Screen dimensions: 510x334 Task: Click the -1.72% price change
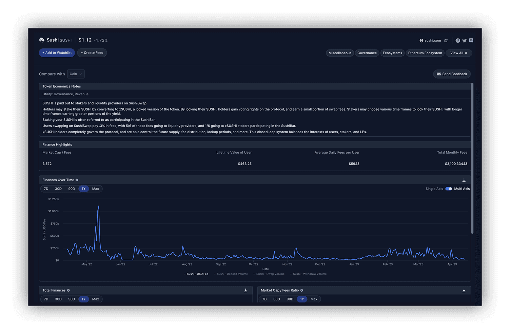pos(101,40)
